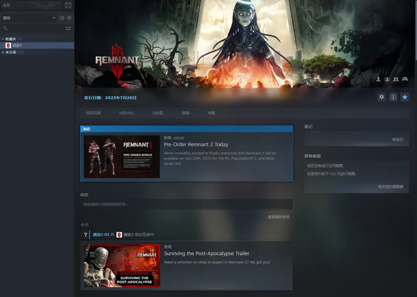
Task: Toggle the ready-to-play filter icon
Action: [x=69, y=18]
